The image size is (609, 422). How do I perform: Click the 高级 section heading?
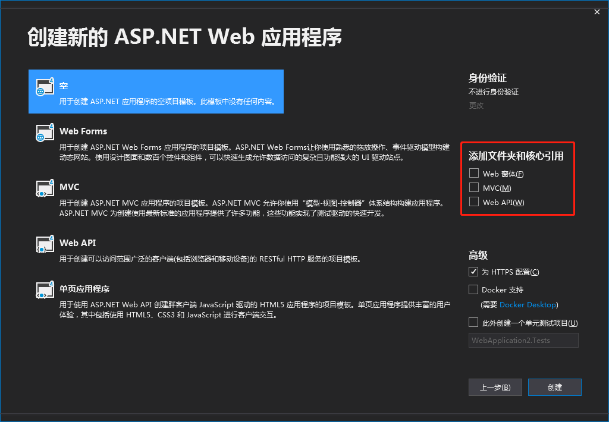[x=478, y=255]
